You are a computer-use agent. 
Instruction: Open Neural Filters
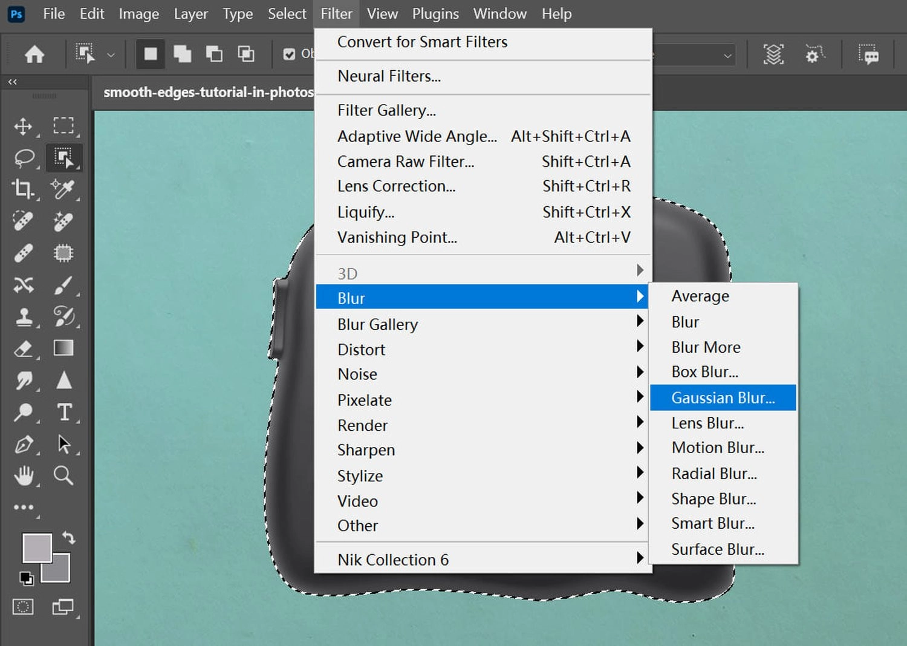(482, 76)
